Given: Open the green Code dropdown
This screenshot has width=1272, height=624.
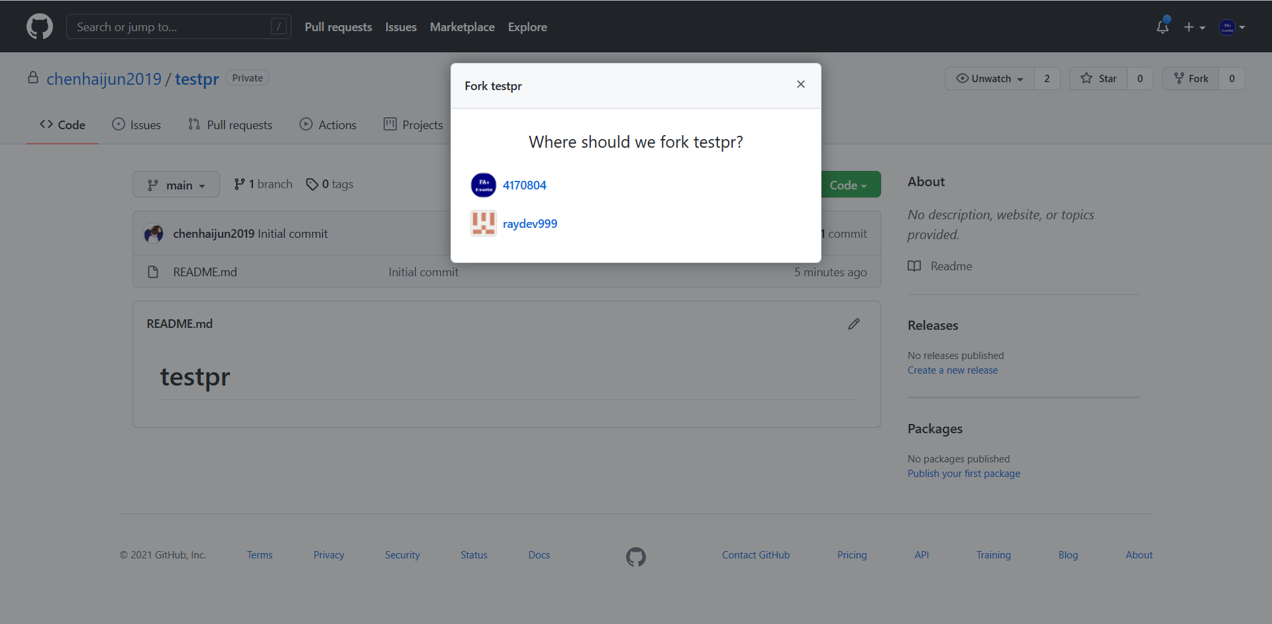Looking at the screenshot, I should point(850,185).
